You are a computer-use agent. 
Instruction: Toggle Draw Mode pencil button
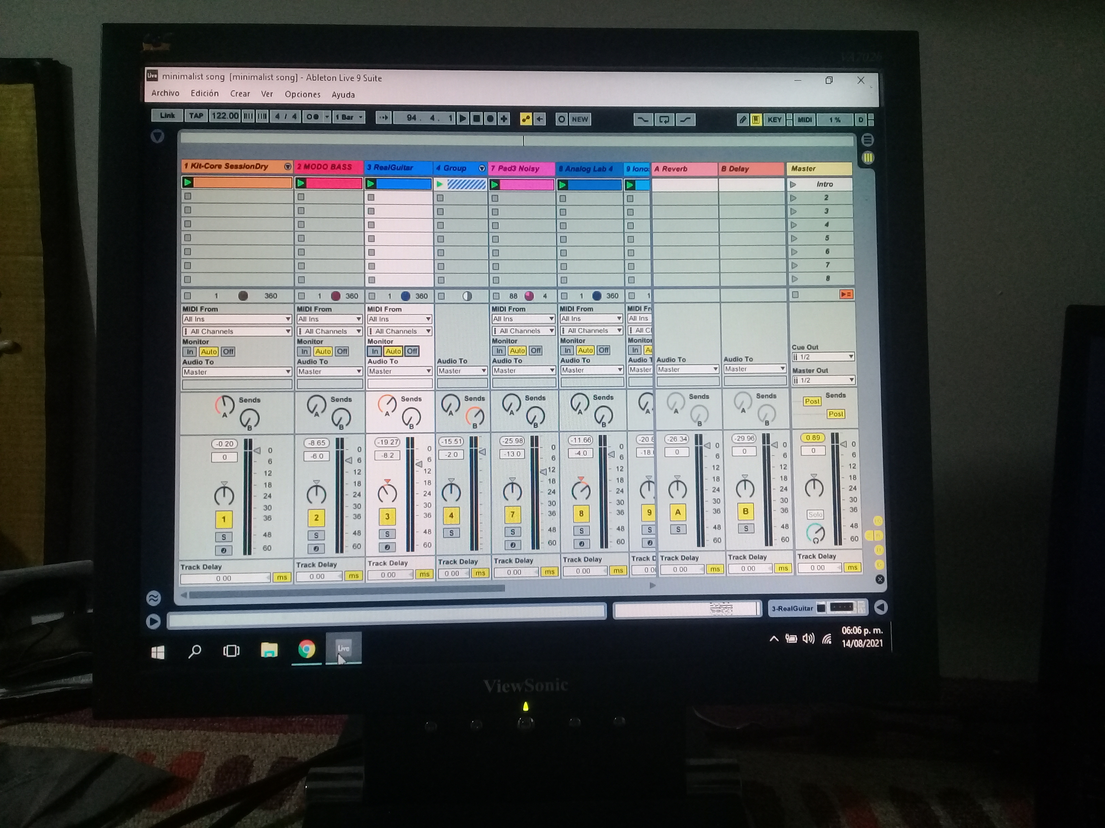pyautogui.click(x=743, y=120)
